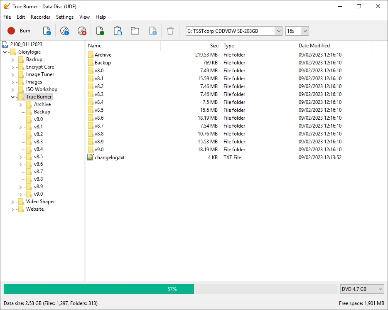Click the erase disc icon
Viewport: 388px width, 310px height.
(x=82, y=31)
